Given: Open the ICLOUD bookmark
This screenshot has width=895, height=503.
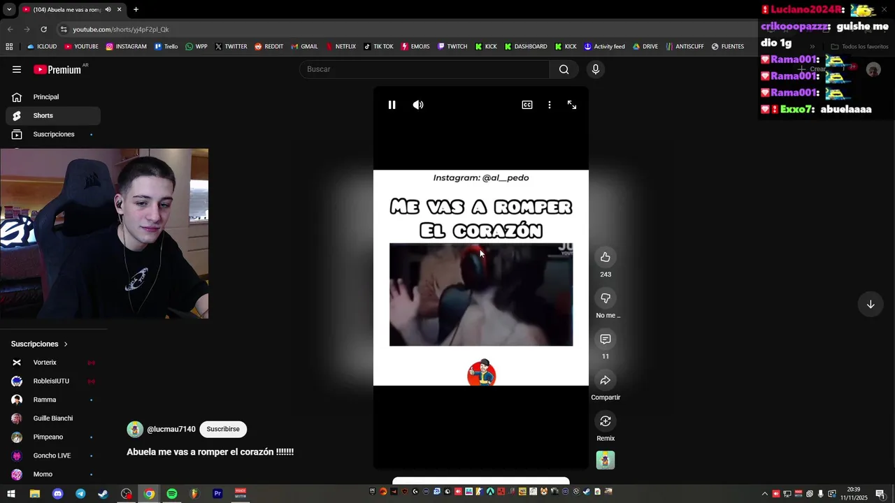Looking at the screenshot, I should (x=42, y=47).
